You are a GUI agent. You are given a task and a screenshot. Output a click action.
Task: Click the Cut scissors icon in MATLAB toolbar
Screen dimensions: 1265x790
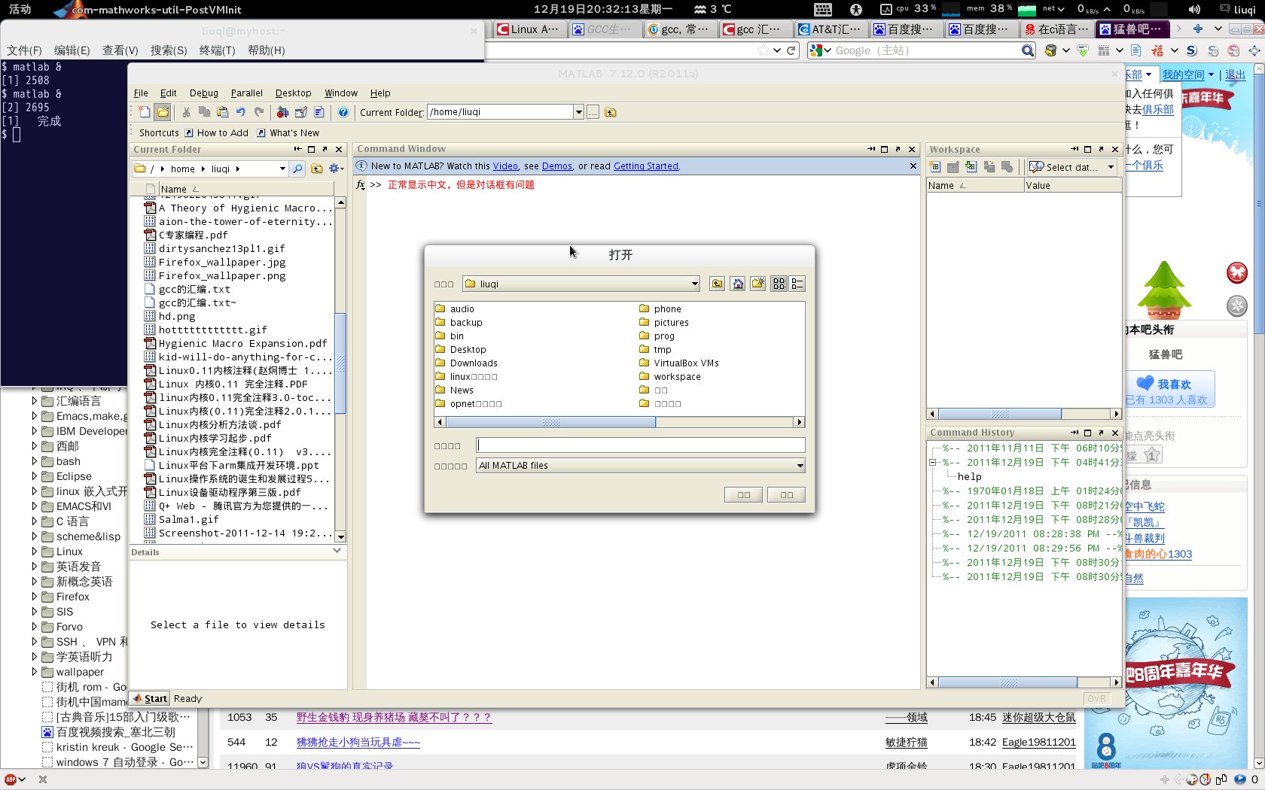[186, 112]
